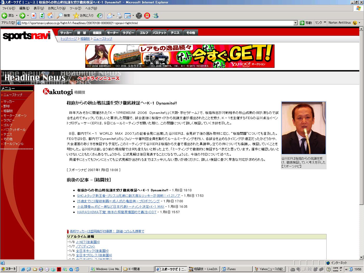Click バスケットボール in the sidebar menu

click(15, 130)
